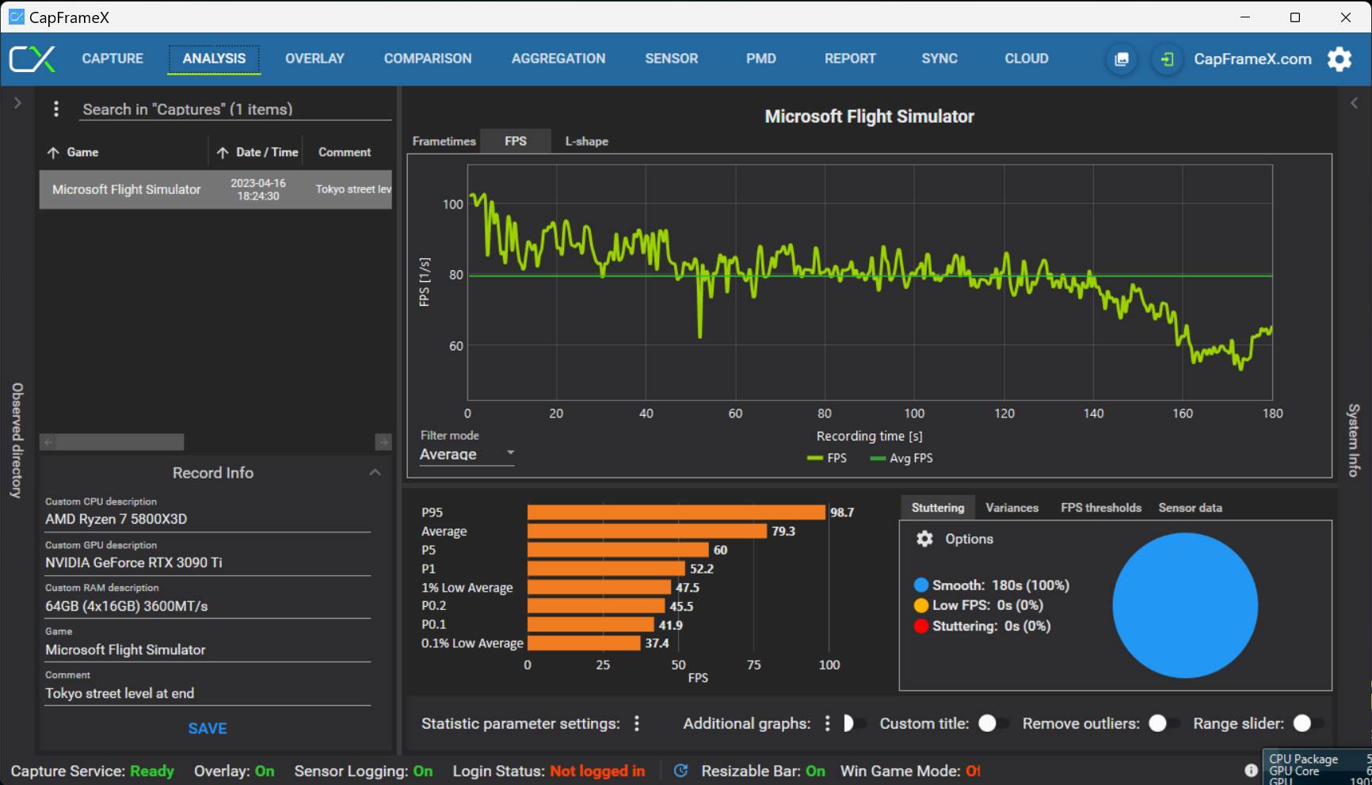
Task: Select the Stuttering tab
Action: pyautogui.click(x=938, y=508)
